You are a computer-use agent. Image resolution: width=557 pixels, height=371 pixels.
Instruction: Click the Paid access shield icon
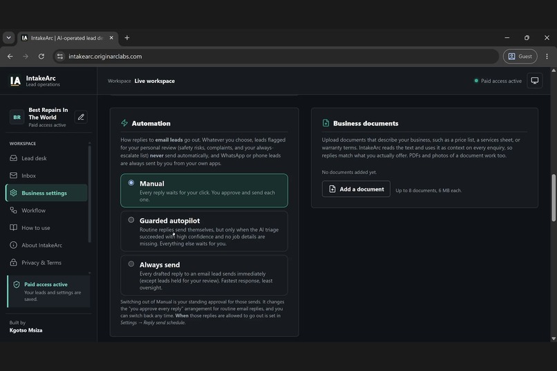click(x=17, y=285)
